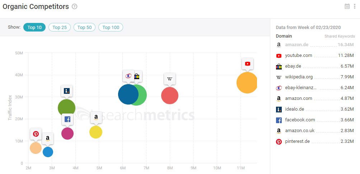Click the Facebook icon marker in chart
The height and width of the screenshot is (174, 360).
67,119
